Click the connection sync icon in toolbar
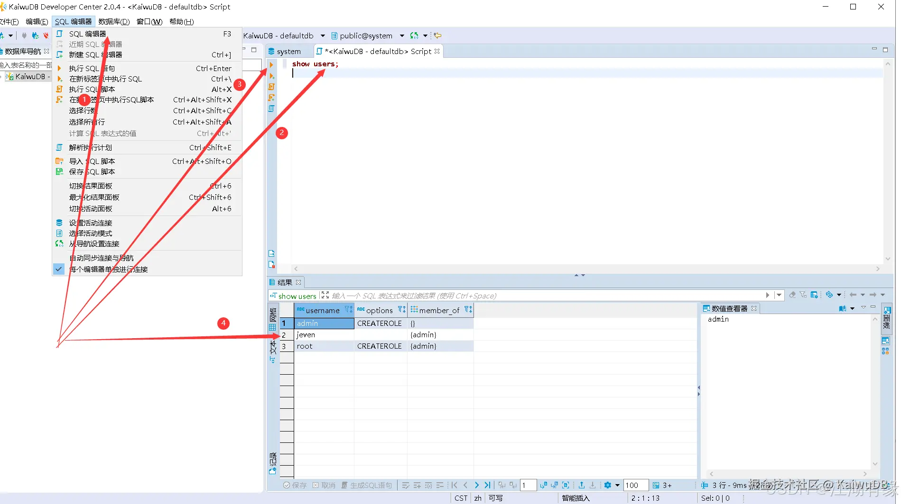Viewport: 901px width, 504px height. point(414,36)
